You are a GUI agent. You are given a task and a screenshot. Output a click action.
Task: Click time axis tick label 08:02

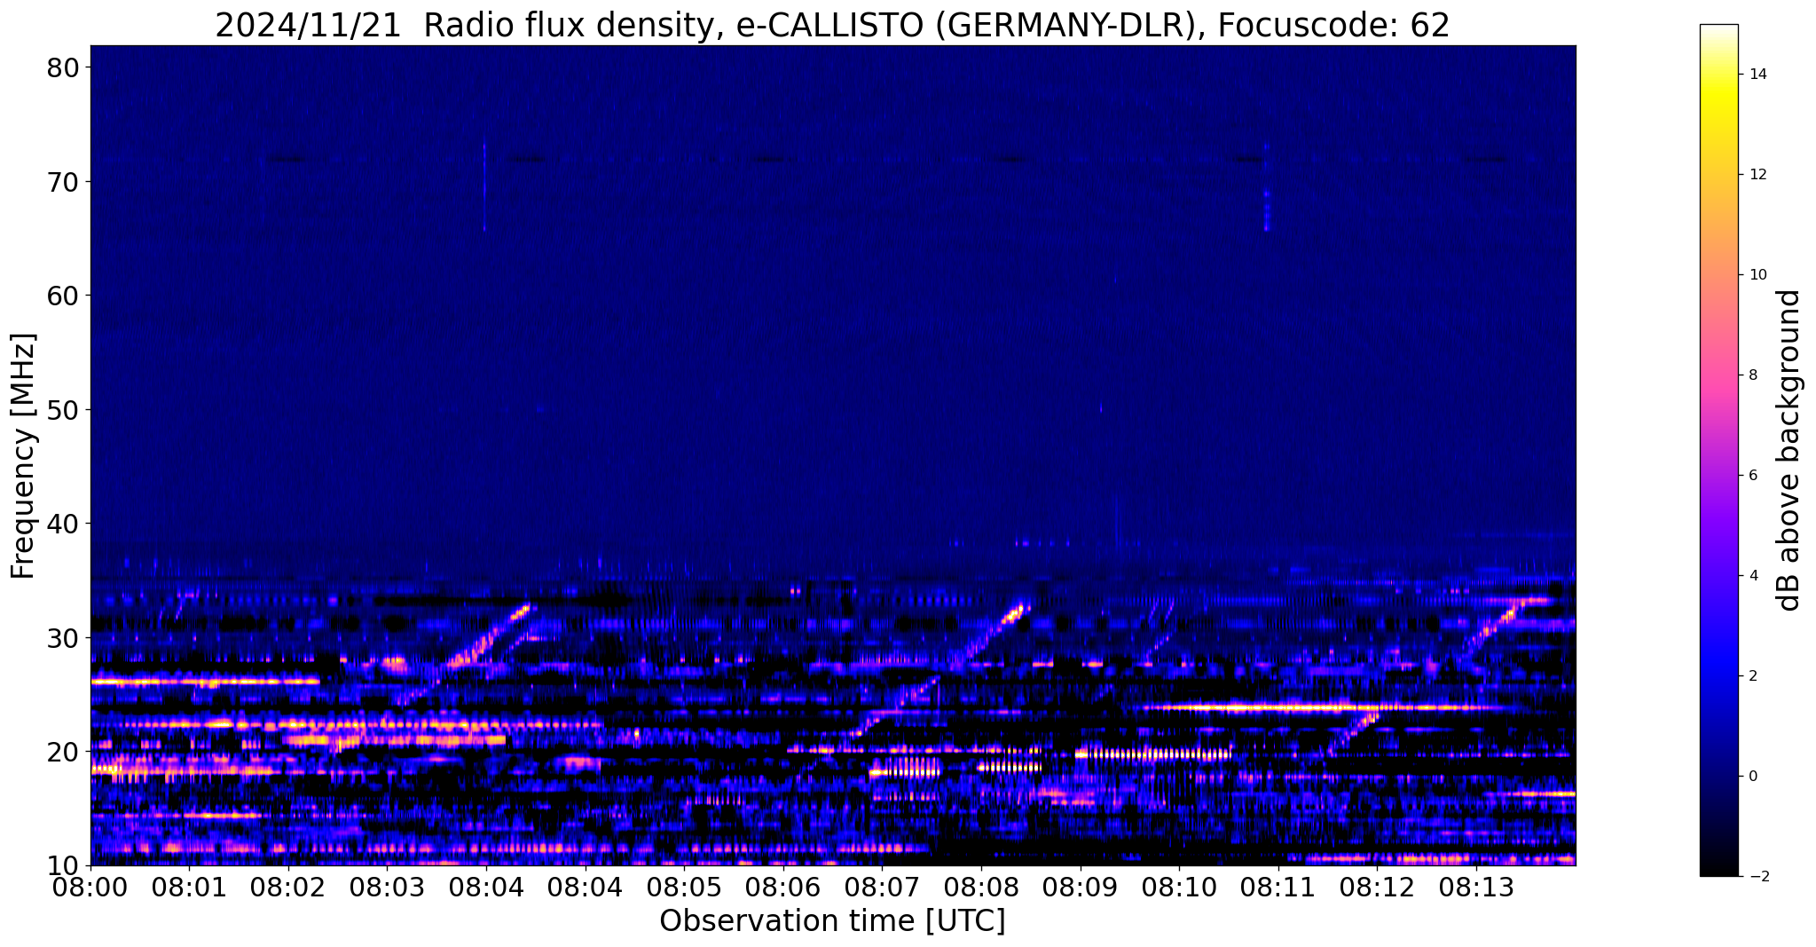tap(288, 888)
